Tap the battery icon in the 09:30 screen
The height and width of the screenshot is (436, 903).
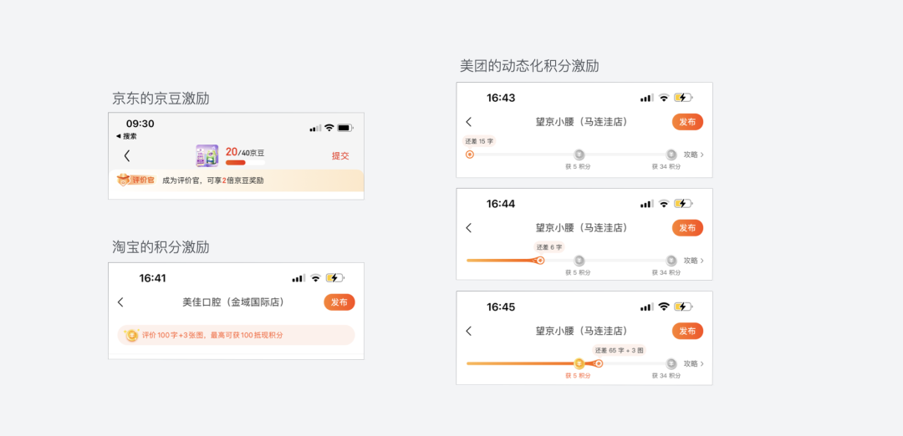(345, 128)
